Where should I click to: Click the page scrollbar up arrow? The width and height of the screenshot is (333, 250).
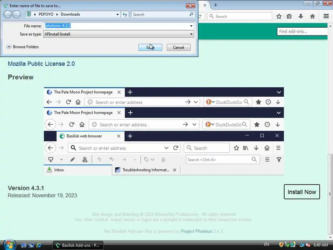coord(330,26)
